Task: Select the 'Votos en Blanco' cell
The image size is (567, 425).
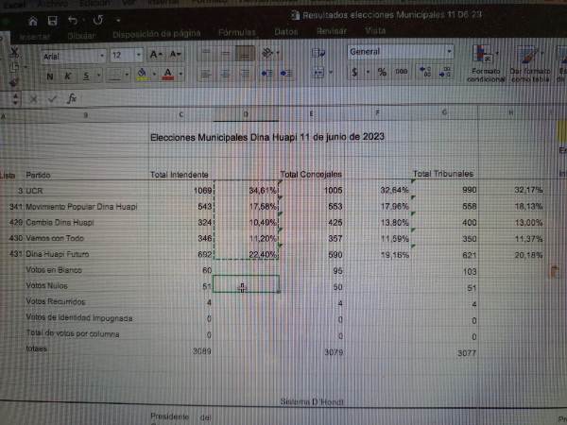Action: 86,270
